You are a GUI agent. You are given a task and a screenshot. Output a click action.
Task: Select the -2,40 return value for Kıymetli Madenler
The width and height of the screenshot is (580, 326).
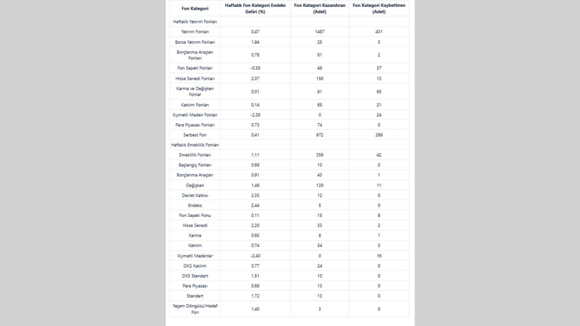255,256
